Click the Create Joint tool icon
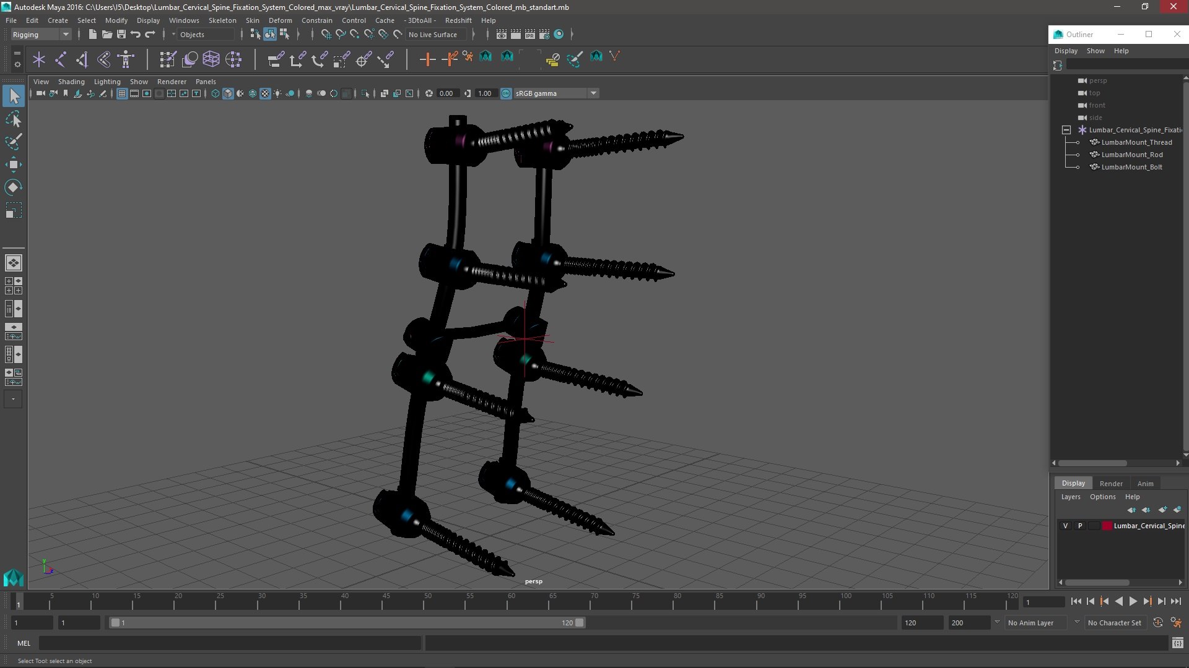Screen dimensions: 1189x668 click(x=61, y=59)
